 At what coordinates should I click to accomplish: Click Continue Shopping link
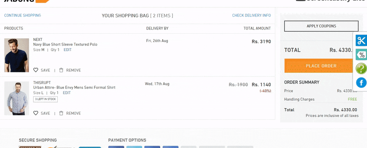[x=23, y=15]
